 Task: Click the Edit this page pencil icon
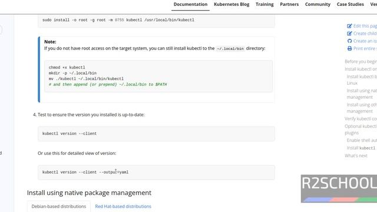(x=349, y=26)
